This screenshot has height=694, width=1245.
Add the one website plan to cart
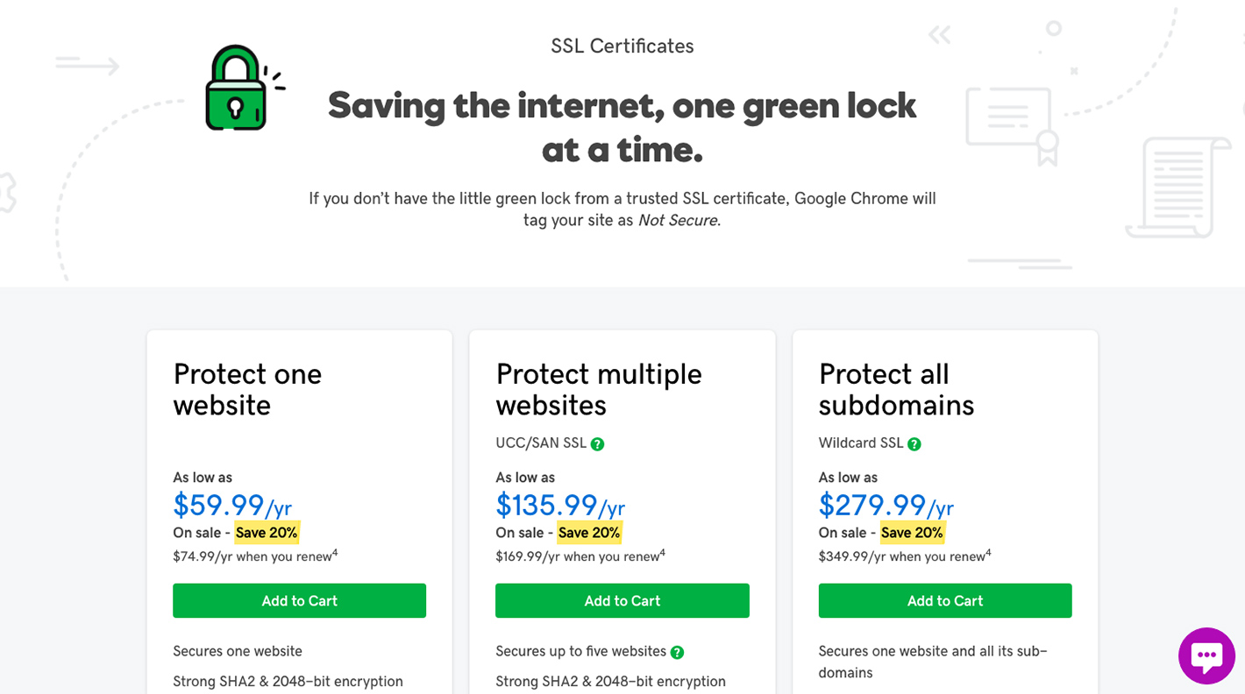[x=299, y=600]
